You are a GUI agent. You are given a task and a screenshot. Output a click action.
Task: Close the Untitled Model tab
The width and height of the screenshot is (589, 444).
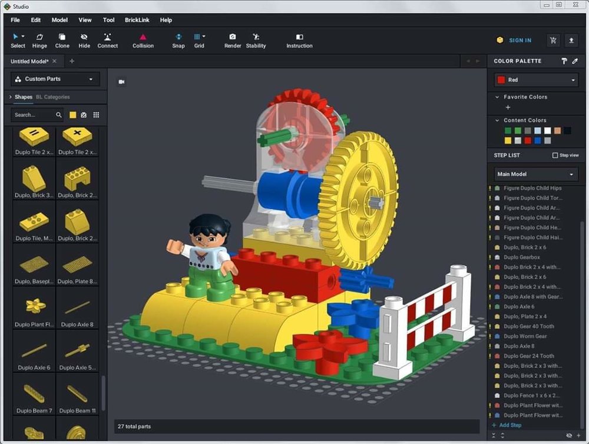tap(54, 61)
